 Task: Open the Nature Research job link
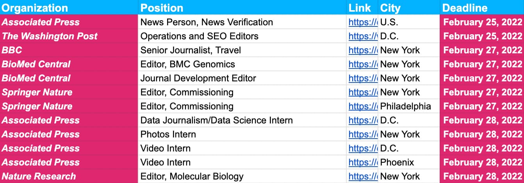[363, 176]
